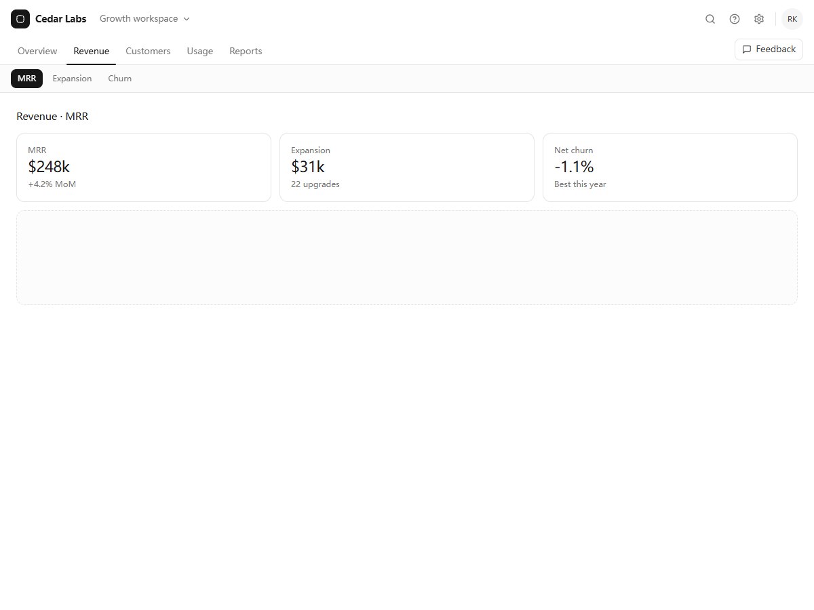This screenshot has width=814, height=610.
Task: Click the Cedar Labs company name
Action: (x=61, y=19)
